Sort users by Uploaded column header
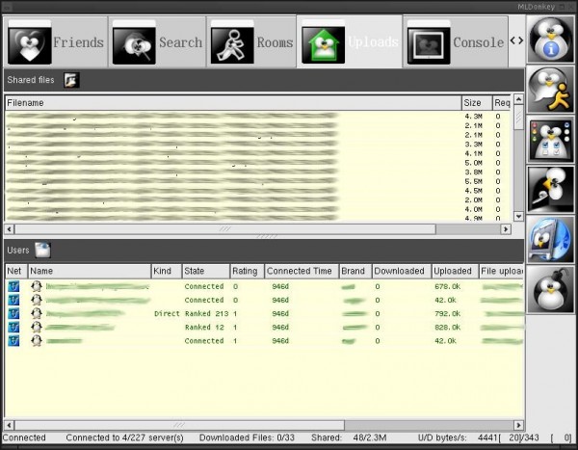 [x=453, y=271]
